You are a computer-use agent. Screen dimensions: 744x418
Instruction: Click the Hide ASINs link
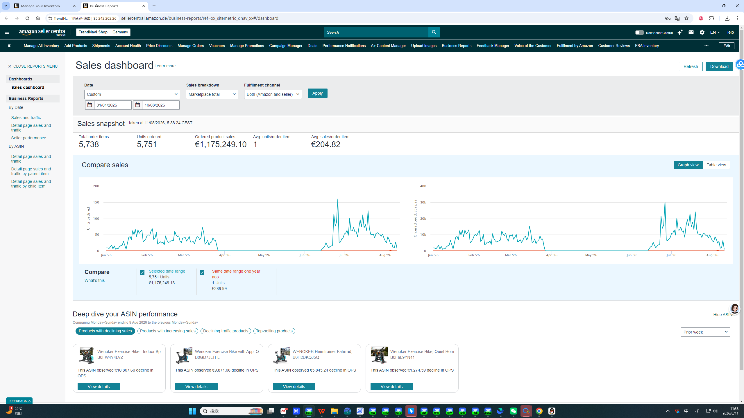coord(724,315)
